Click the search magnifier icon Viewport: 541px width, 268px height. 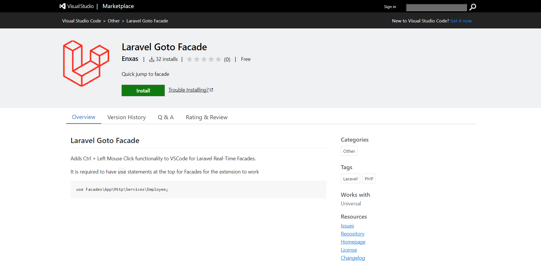472,7
